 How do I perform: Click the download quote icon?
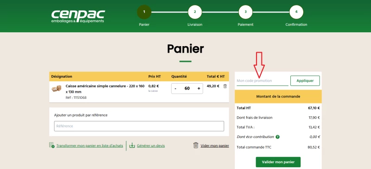click(x=132, y=145)
